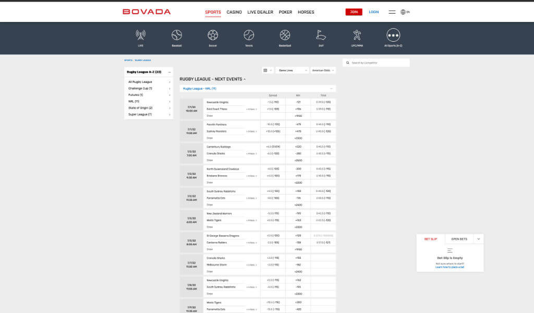Select the Tennis sport icon
Screen dimensions: 534x313
[x=249, y=35]
